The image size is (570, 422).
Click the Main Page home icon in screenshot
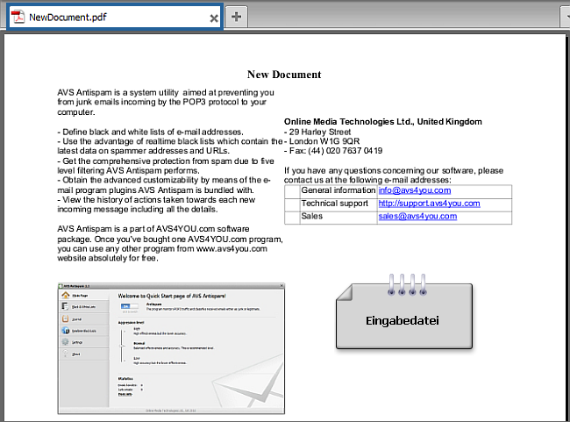coord(66,295)
